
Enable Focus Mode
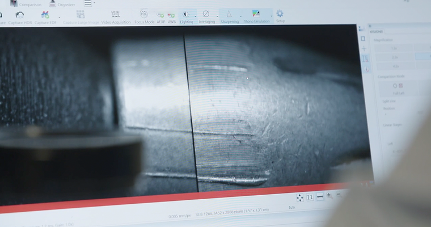[x=144, y=17]
